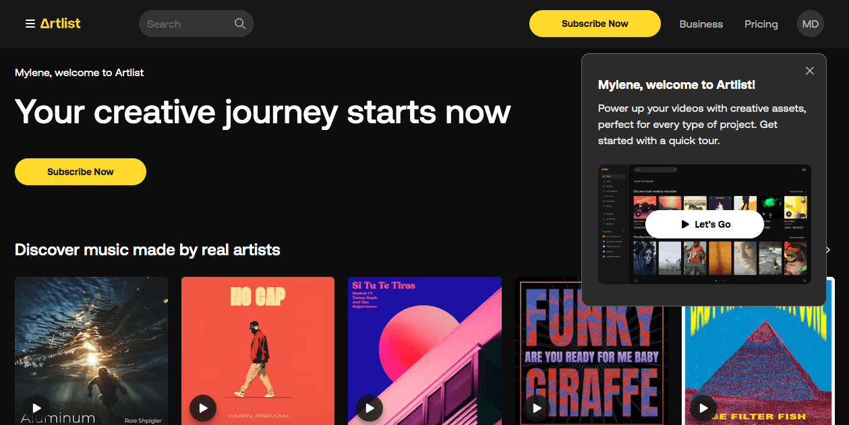
Task: Play the Si Tu Te Tiras track
Action: (x=370, y=407)
